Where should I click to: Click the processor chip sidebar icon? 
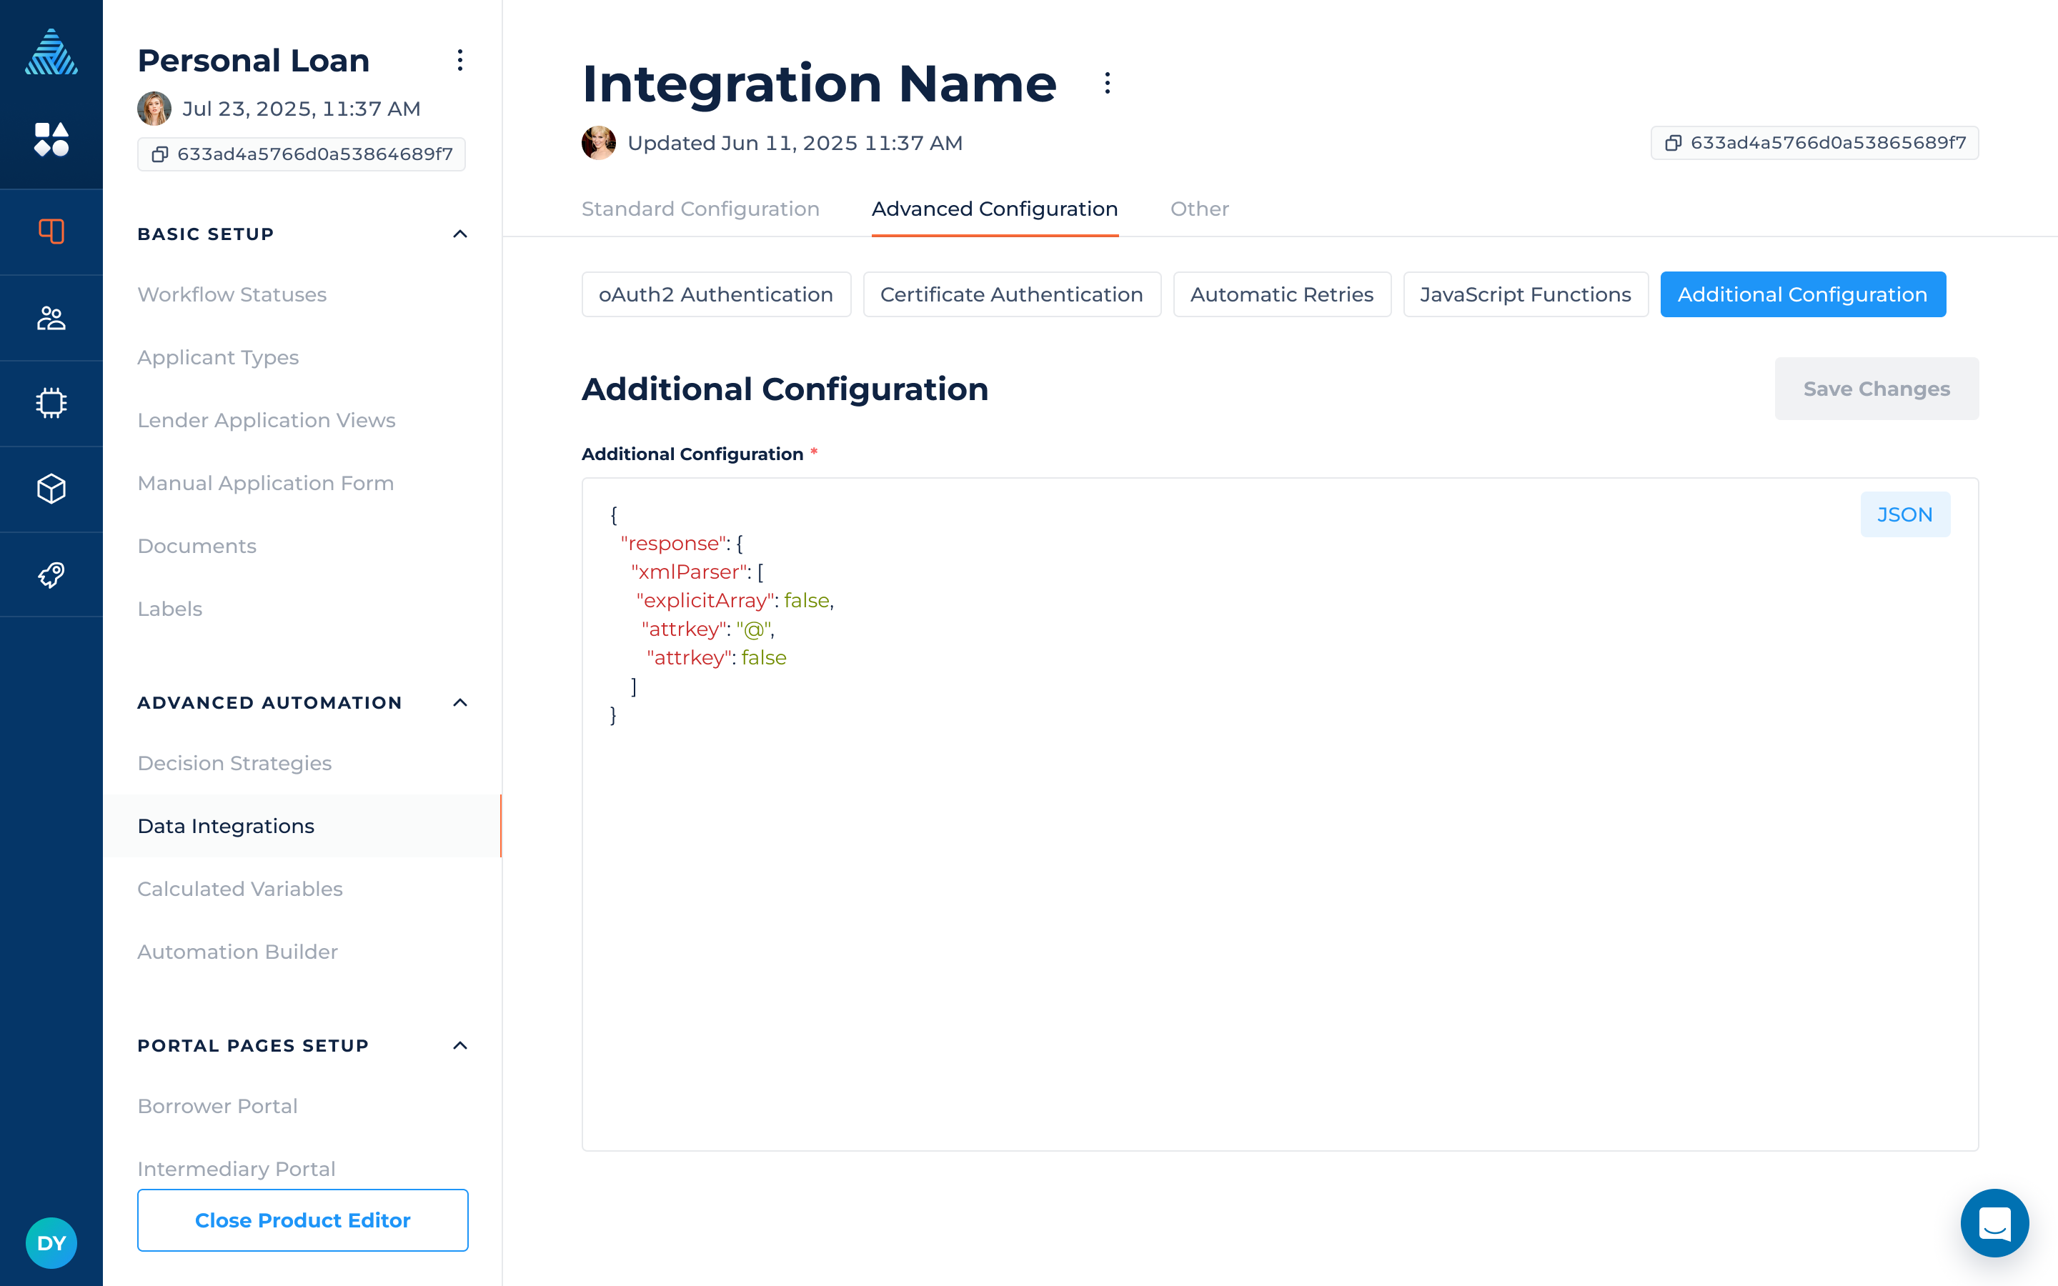(x=51, y=403)
